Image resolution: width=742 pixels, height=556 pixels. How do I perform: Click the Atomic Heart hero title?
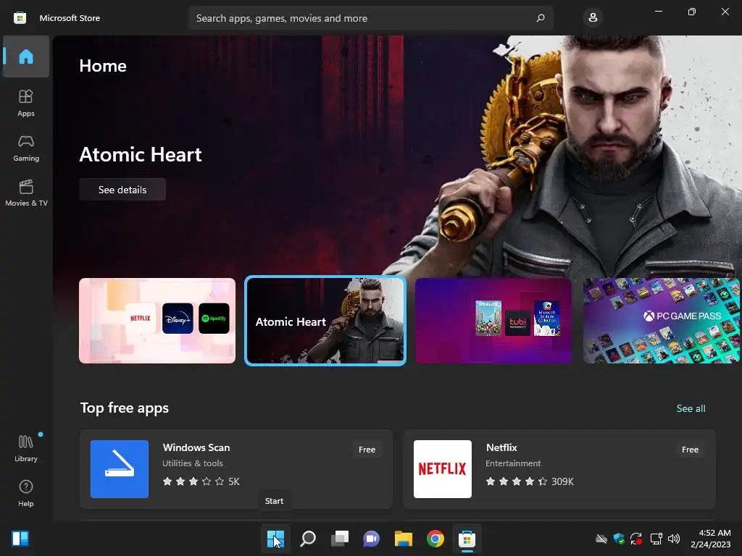141,155
